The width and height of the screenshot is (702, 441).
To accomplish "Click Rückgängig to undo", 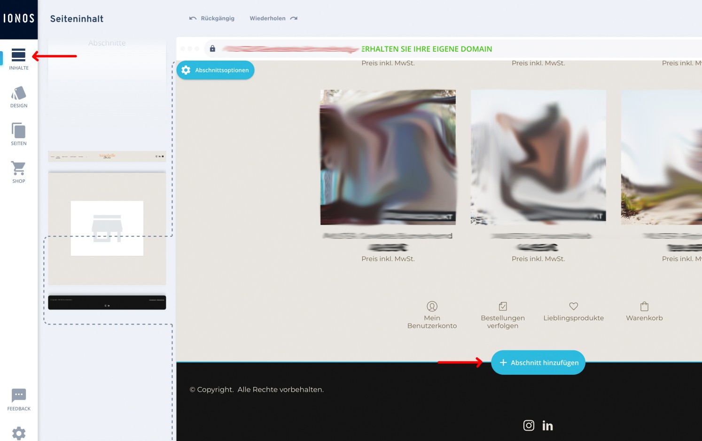I will click(x=212, y=18).
